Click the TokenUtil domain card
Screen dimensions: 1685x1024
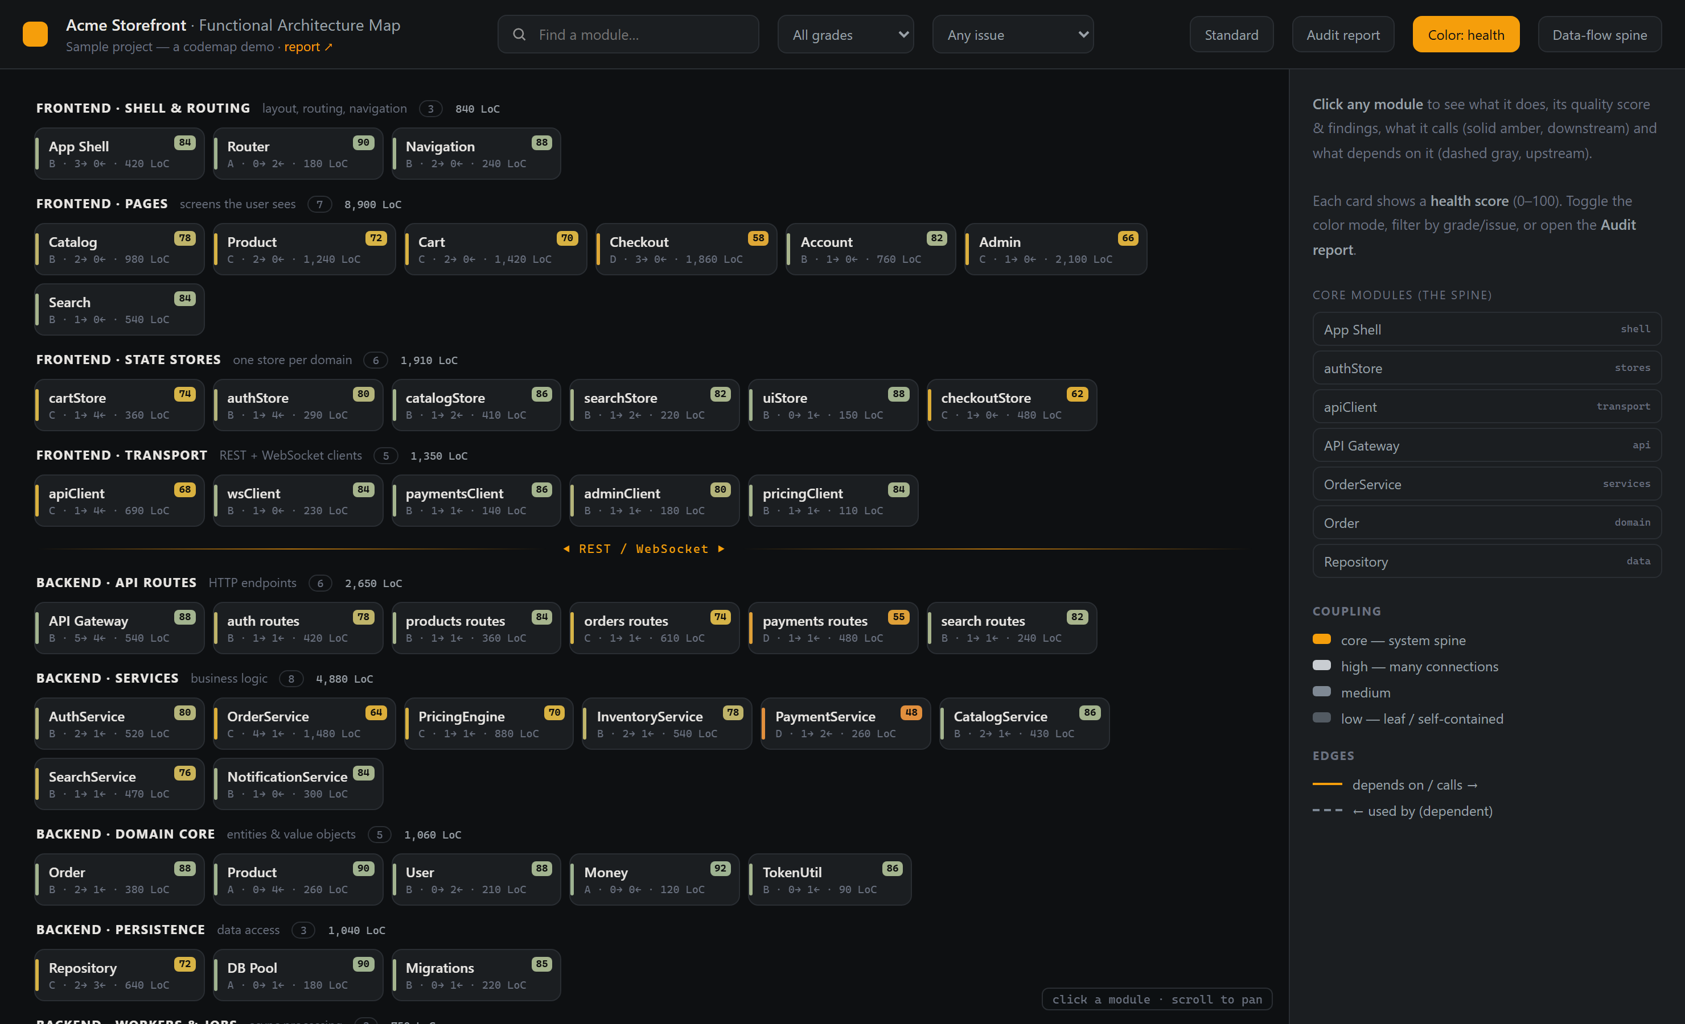point(830,880)
